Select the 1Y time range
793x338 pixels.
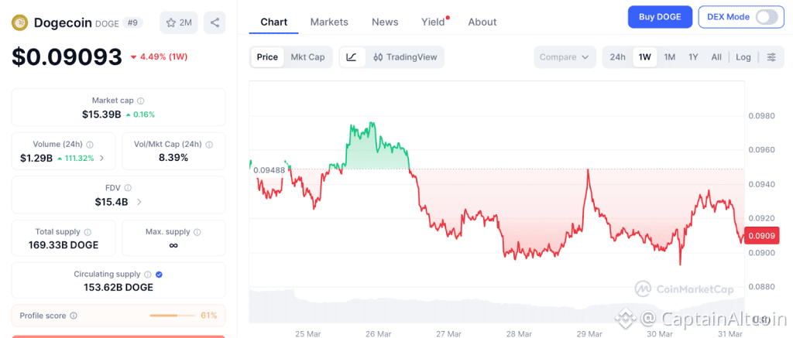[x=693, y=57]
